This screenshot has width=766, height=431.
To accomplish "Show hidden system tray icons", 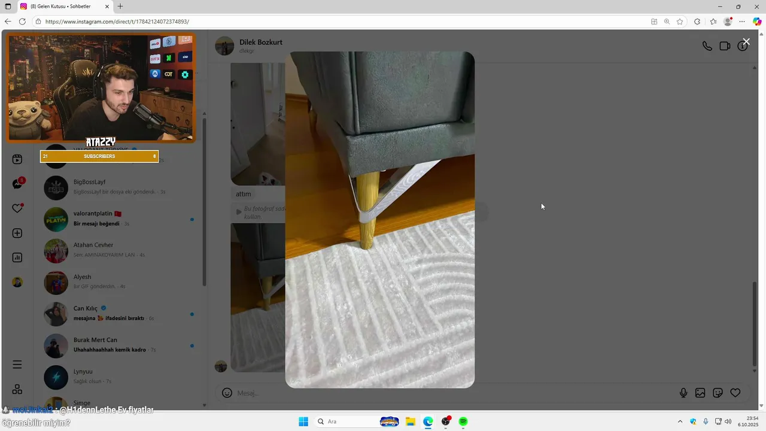I will click(x=680, y=421).
